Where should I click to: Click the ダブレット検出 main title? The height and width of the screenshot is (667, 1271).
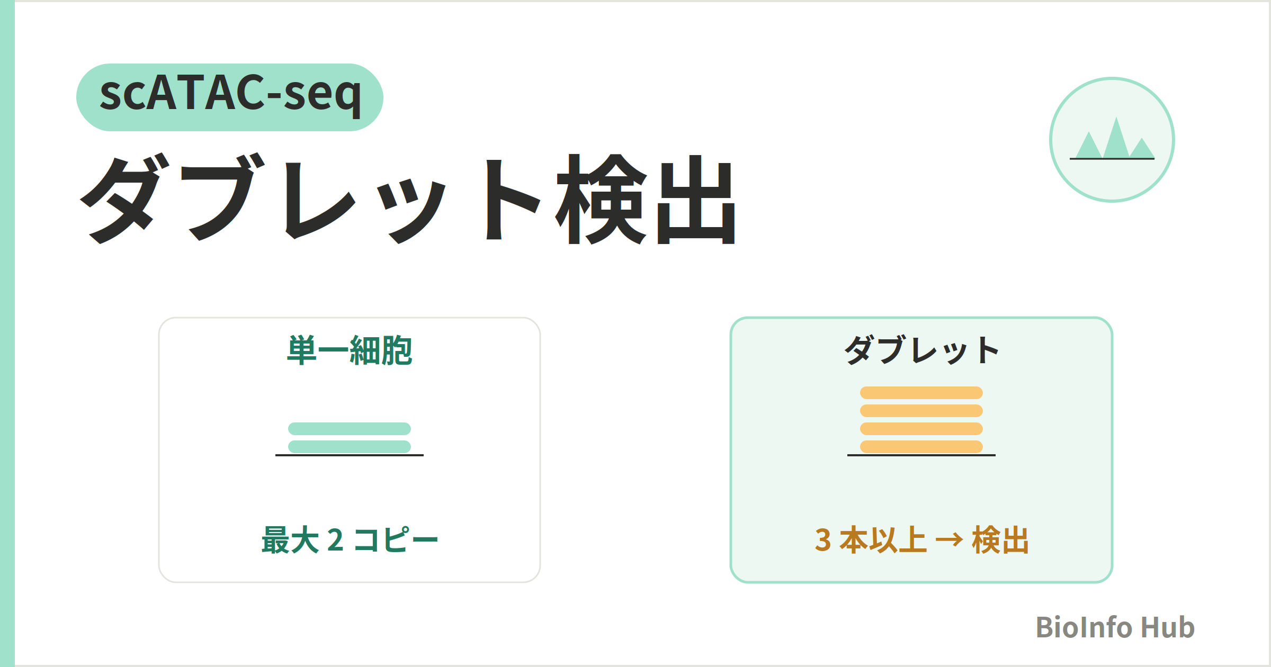pyautogui.click(x=408, y=199)
